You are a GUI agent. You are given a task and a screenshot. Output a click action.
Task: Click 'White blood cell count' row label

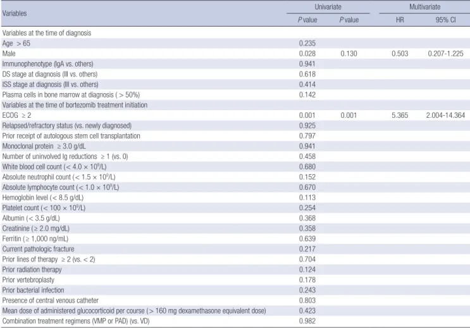click(x=54, y=167)
